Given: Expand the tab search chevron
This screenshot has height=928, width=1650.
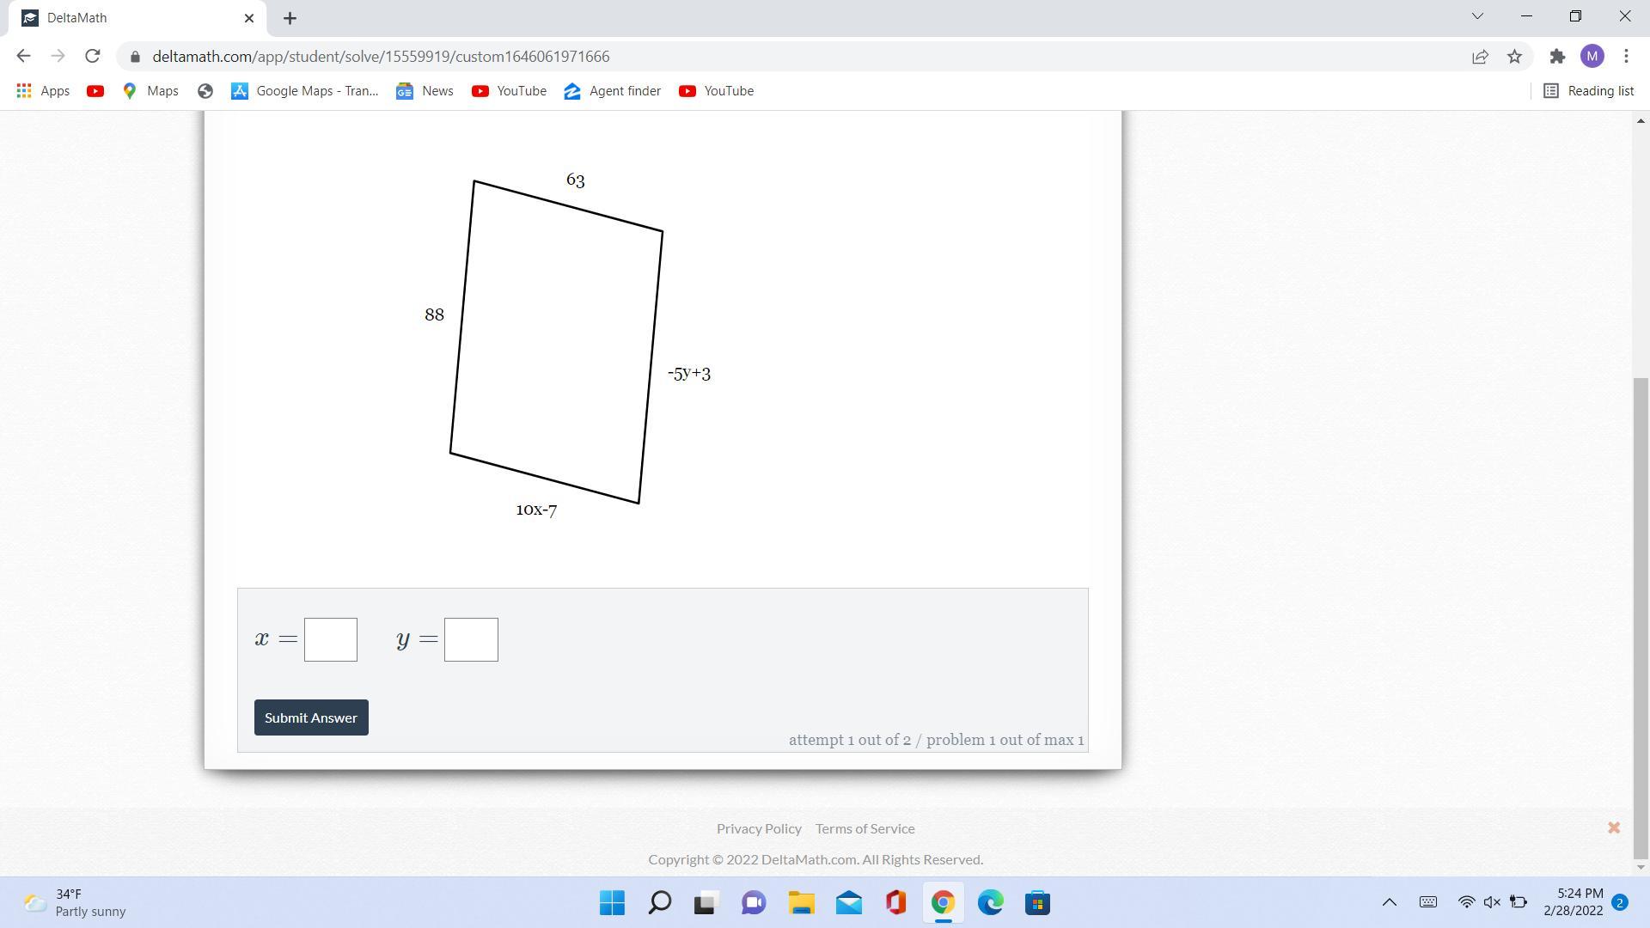Looking at the screenshot, I should pyautogui.click(x=1477, y=16).
